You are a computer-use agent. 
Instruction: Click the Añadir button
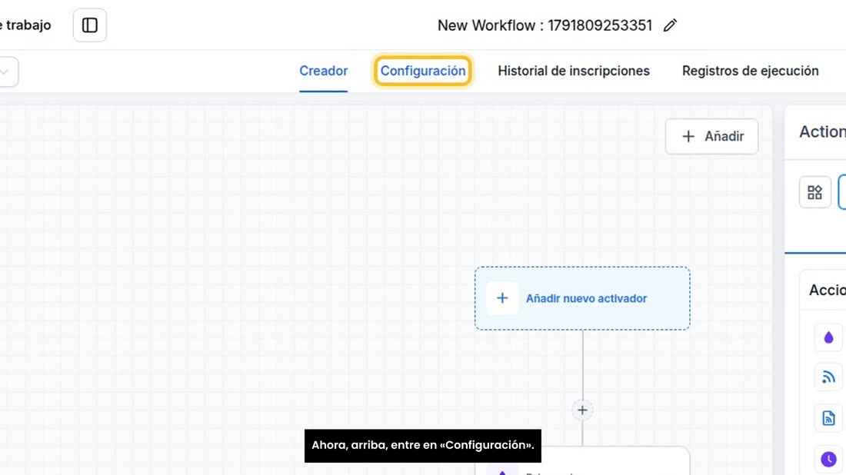(x=711, y=136)
